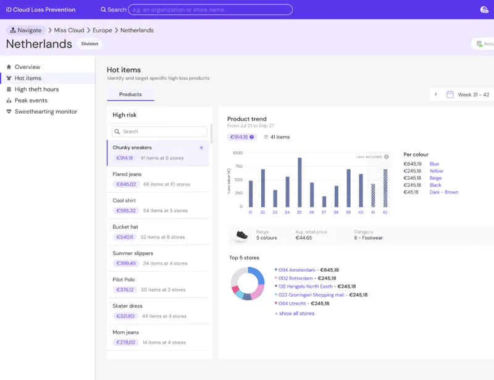The image size is (494, 380).
Task: Open Overview in the sidebar
Action: point(48,67)
